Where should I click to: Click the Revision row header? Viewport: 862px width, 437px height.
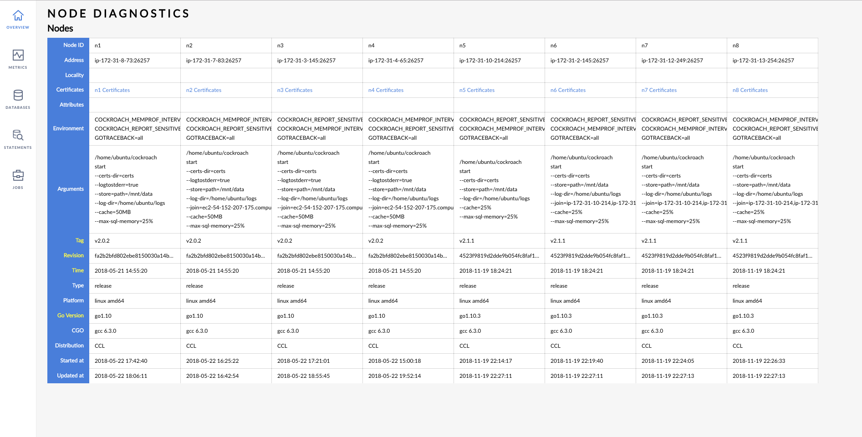pyautogui.click(x=73, y=255)
